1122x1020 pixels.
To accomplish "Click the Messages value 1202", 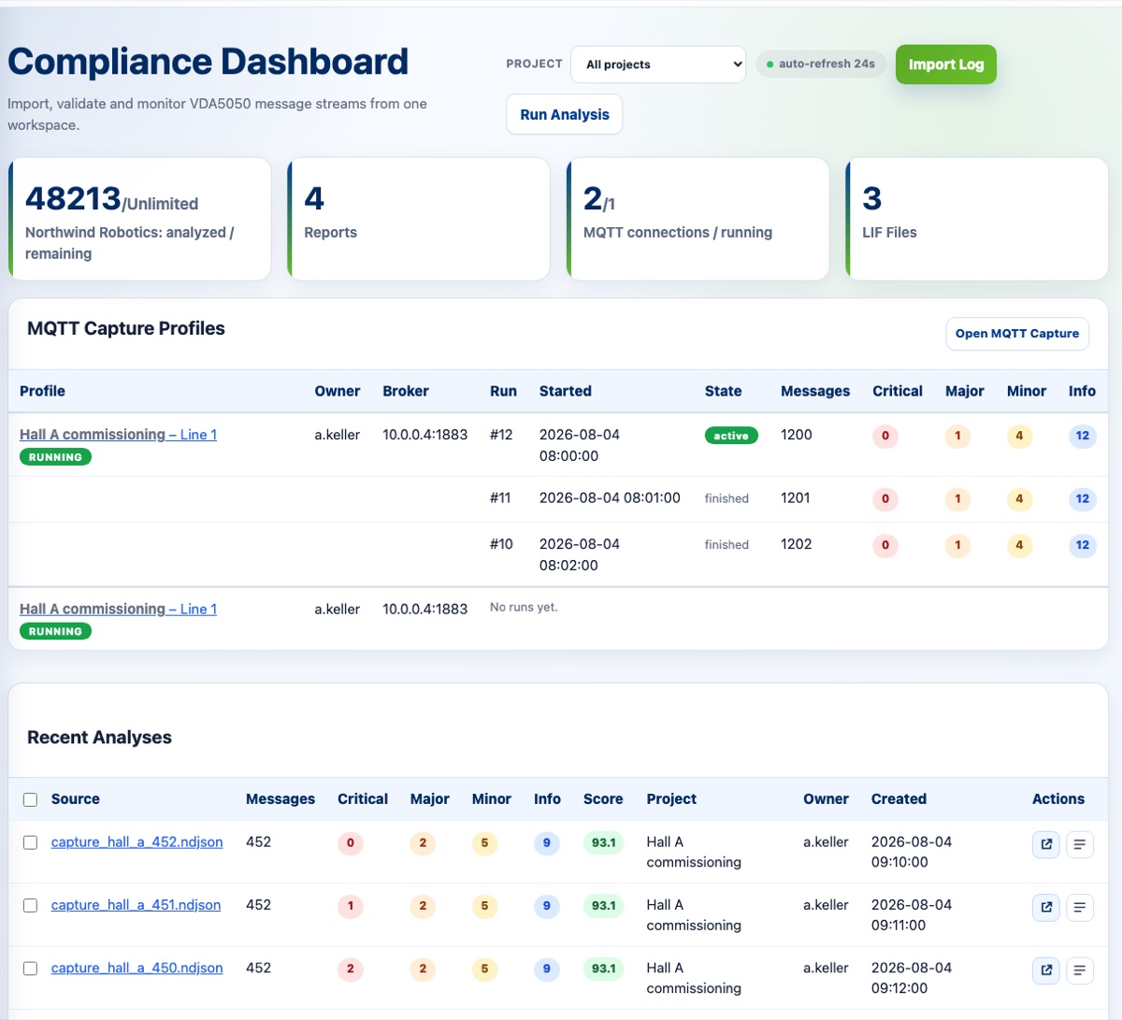I will tap(797, 544).
